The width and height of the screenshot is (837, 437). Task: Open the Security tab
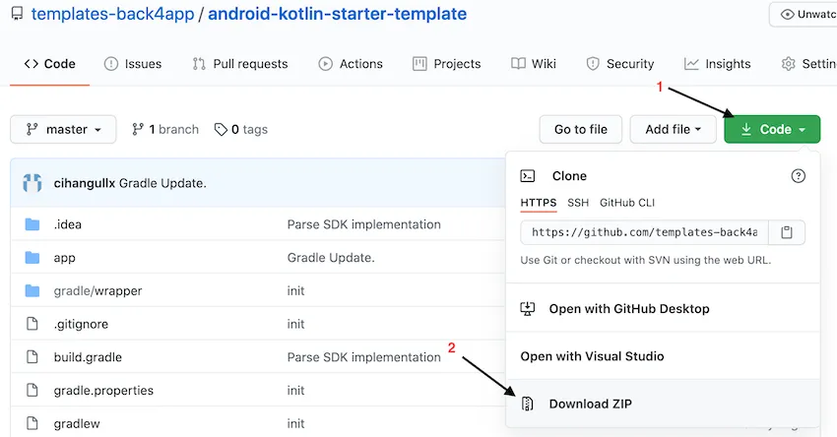click(619, 64)
